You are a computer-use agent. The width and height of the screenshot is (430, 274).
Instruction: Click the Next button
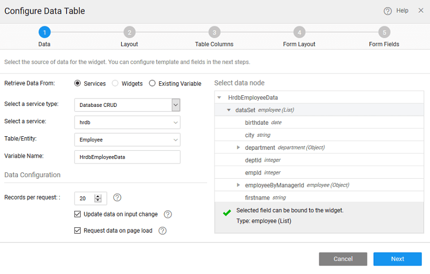tap(397, 259)
